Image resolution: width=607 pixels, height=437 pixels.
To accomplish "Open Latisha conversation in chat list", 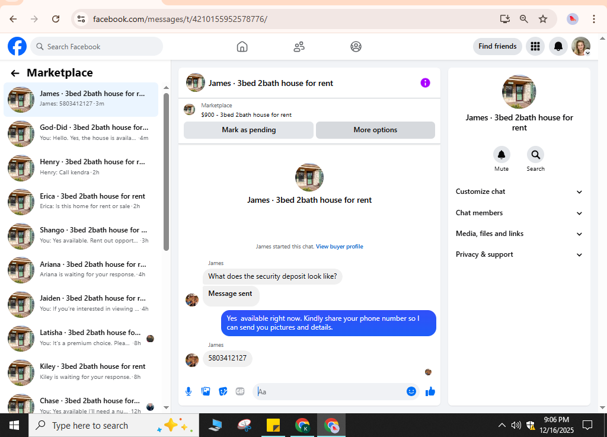I will coord(81,339).
